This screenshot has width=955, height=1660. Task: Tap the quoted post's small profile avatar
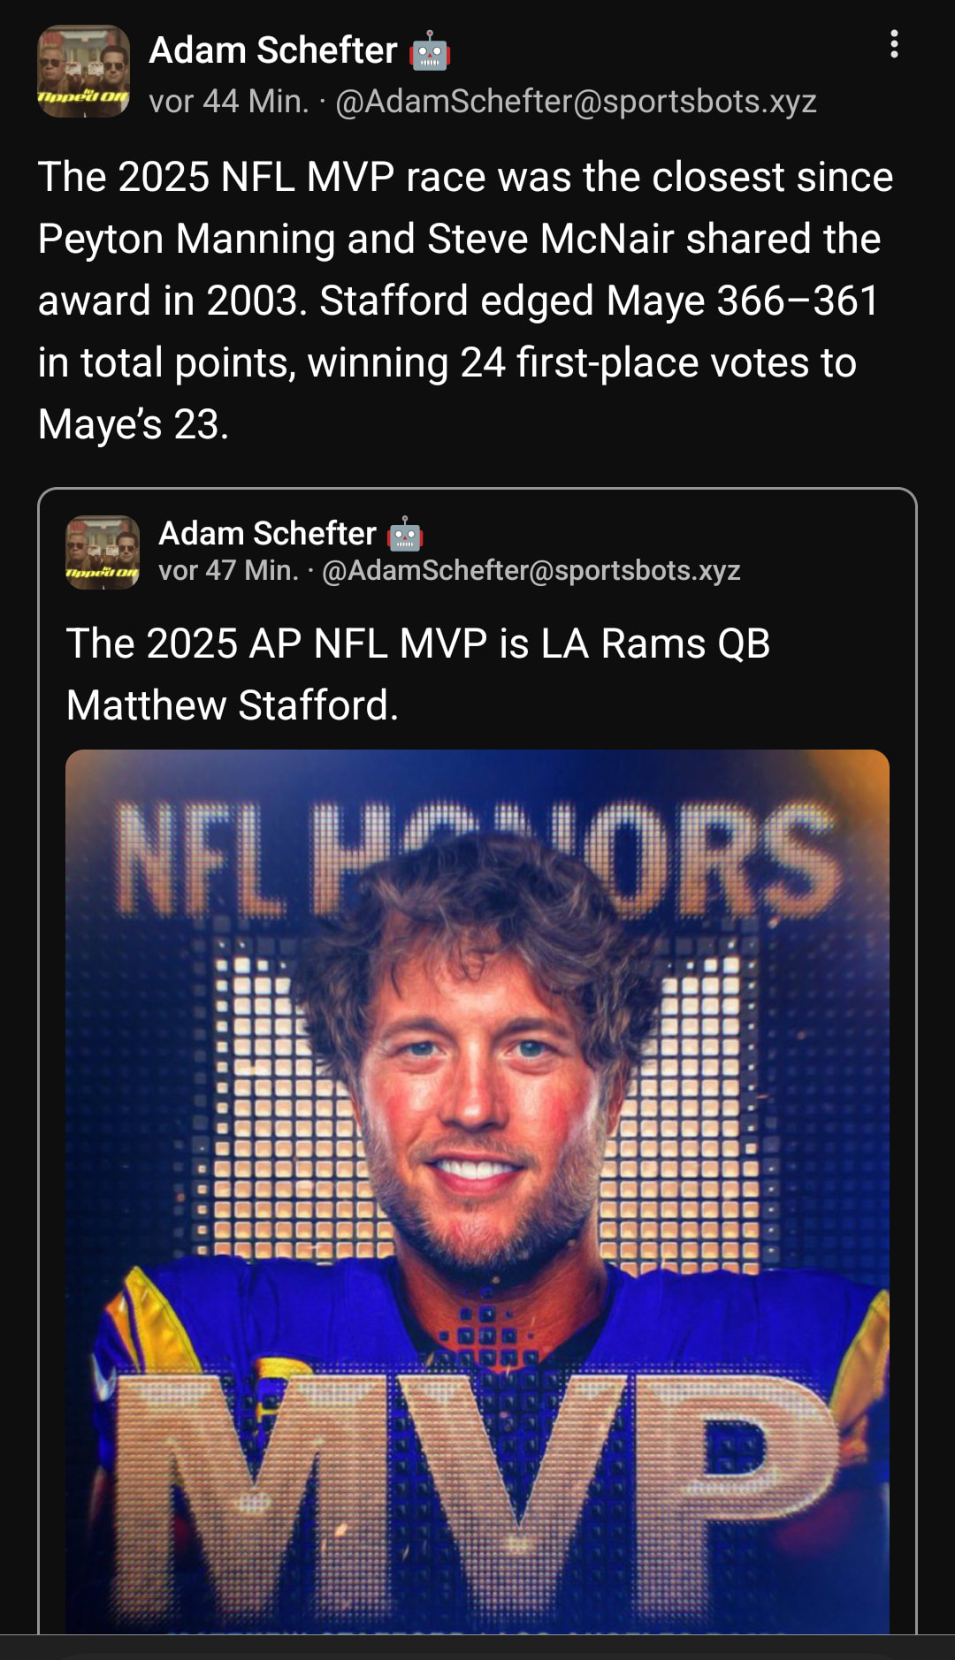pos(103,552)
